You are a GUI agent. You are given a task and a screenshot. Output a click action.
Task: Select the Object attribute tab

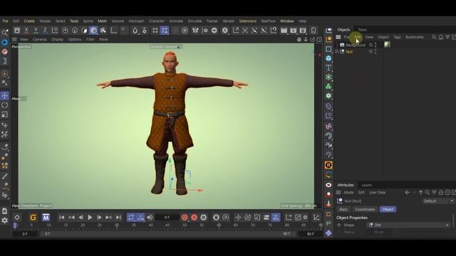point(388,209)
